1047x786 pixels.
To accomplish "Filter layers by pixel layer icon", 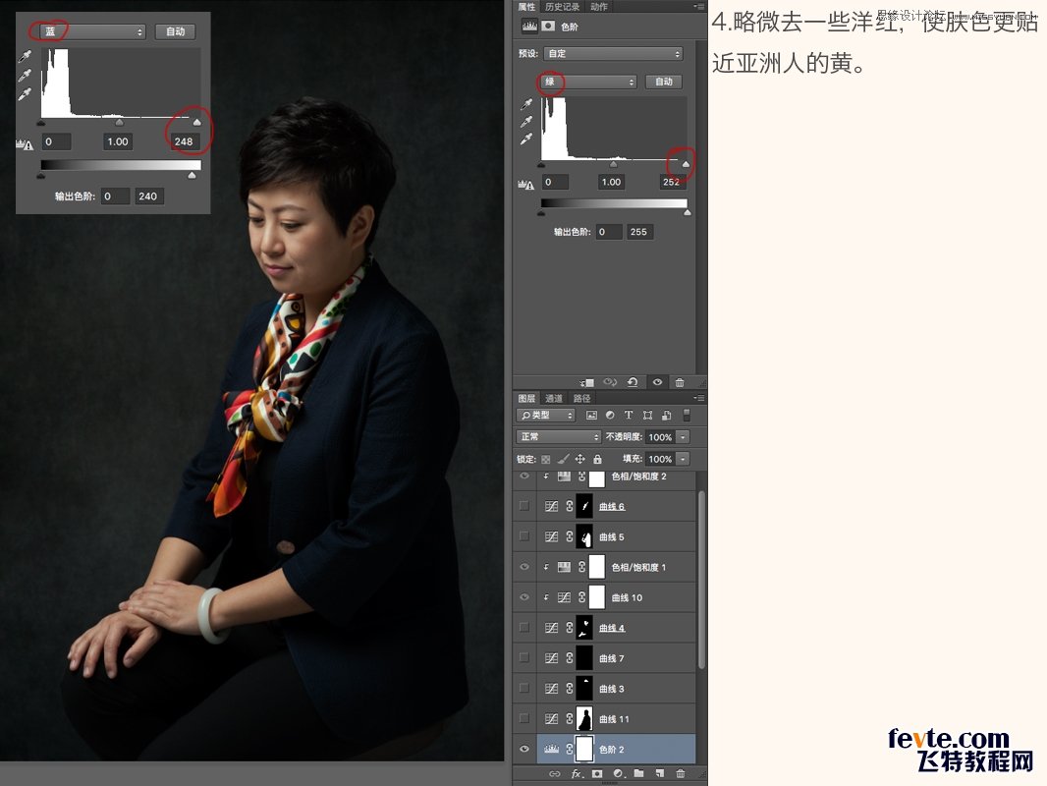I will tap(591, 416).
